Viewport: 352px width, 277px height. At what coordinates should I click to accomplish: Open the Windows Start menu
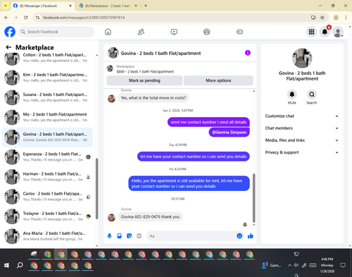(x=6, y=265)
